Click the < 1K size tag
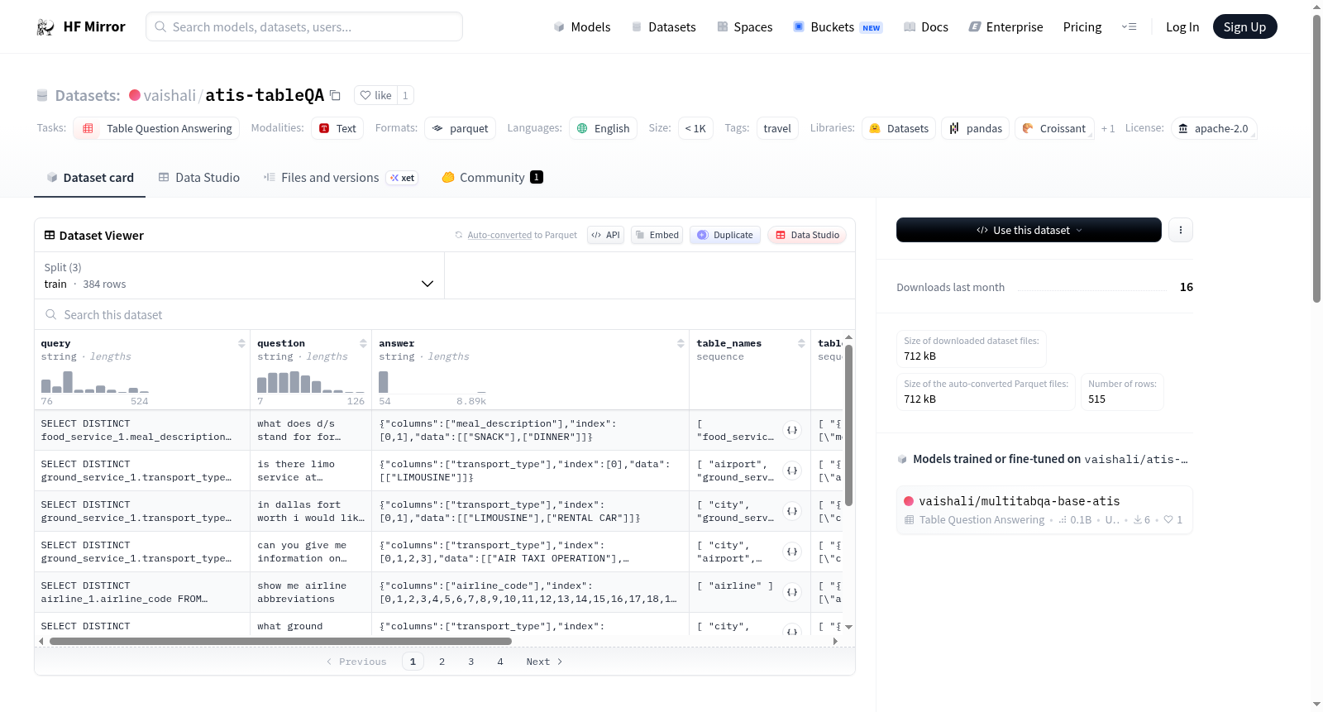1323x712 pixels. [x=695, y=128]
